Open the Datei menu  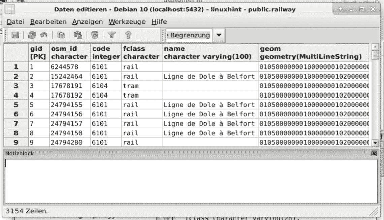pos(15,22)
